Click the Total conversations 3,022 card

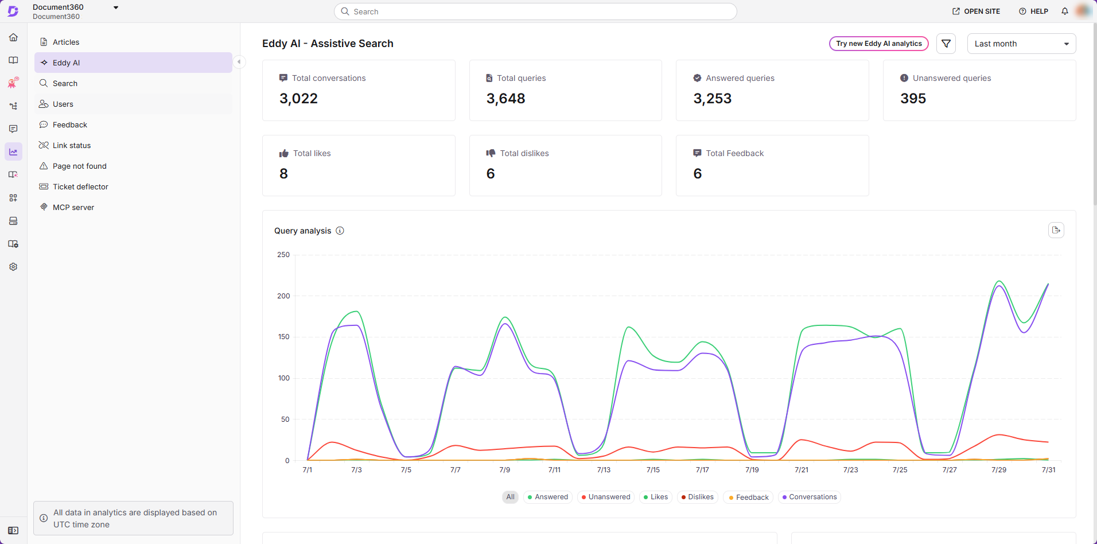click(359, 91)
